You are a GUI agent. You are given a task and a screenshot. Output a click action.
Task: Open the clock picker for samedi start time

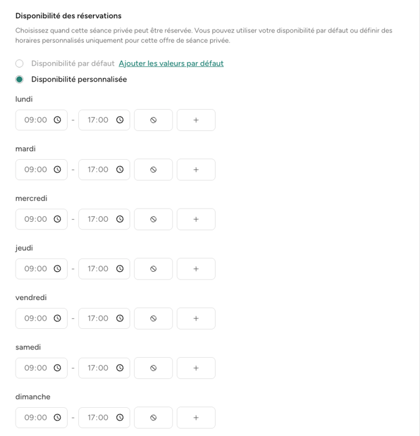coord(57,368)
